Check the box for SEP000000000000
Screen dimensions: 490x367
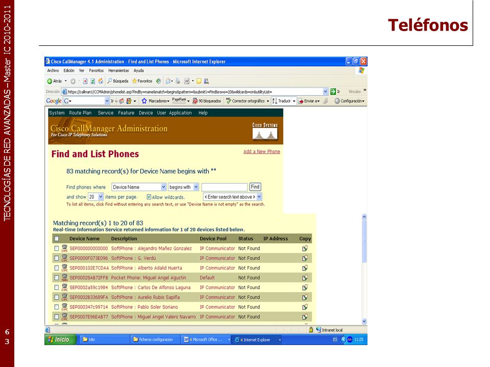click(x=57, y=248)
